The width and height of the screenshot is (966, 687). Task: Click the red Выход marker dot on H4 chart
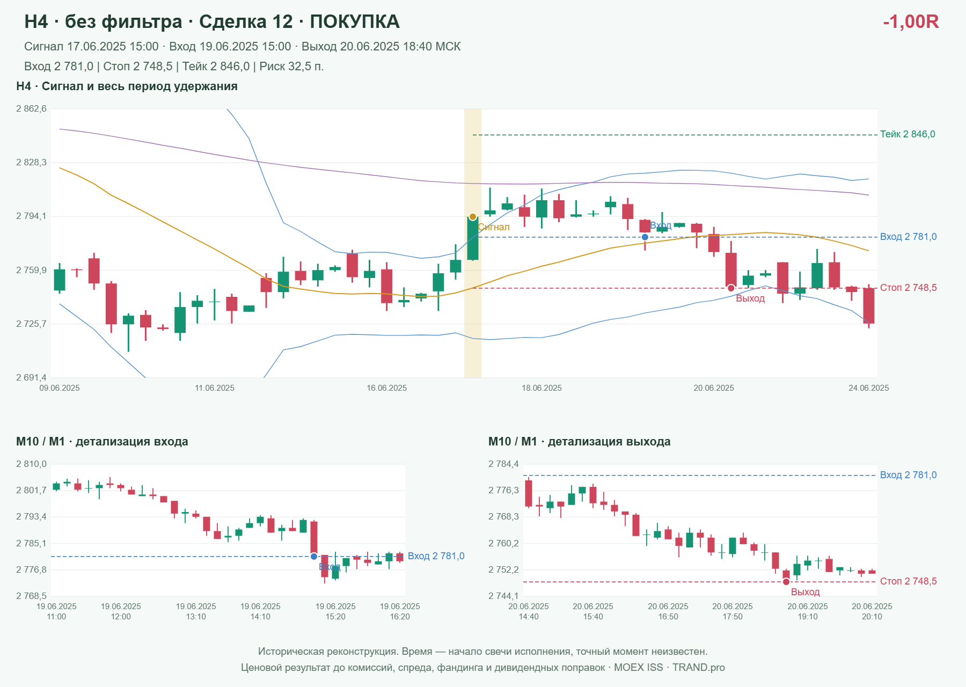pos(731,288)
